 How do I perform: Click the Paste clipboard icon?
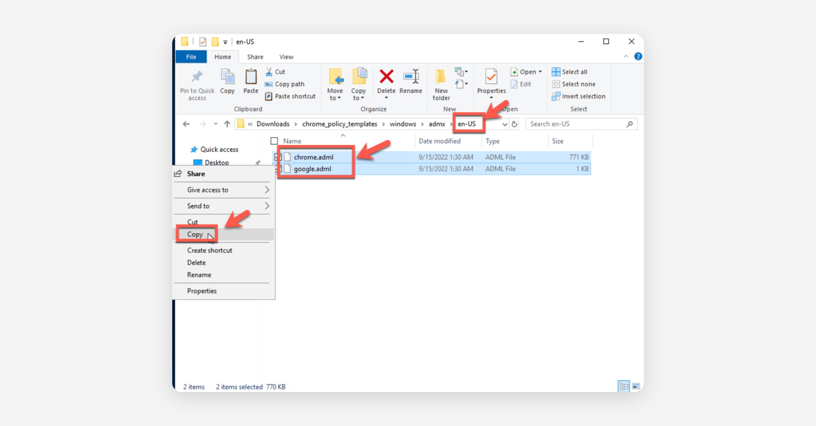click(x=251, y=77)
